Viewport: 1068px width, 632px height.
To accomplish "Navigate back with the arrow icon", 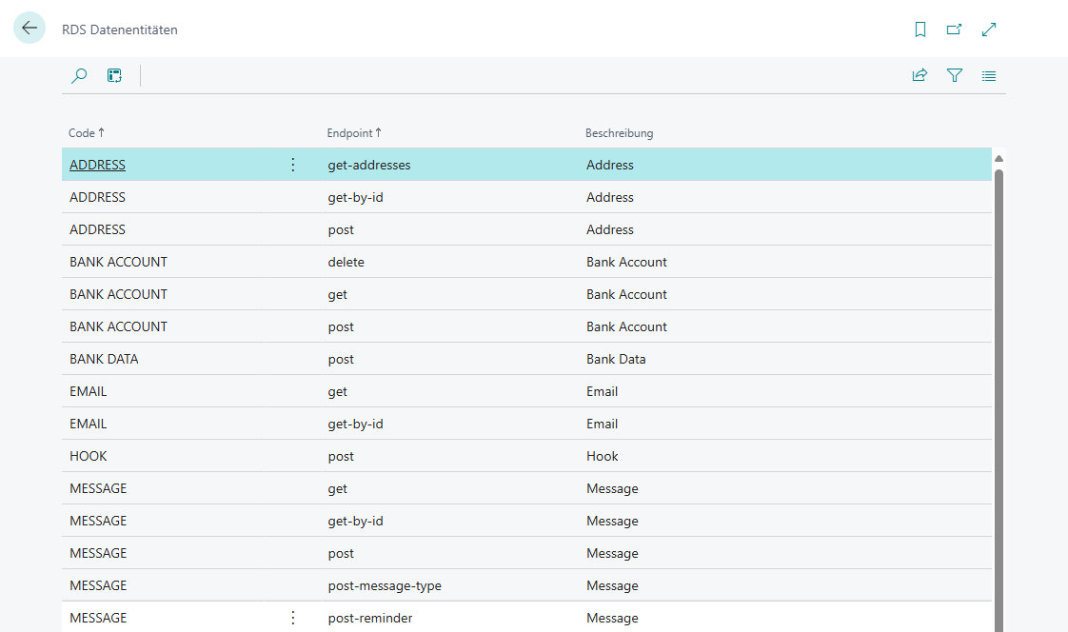I will 29,29.
